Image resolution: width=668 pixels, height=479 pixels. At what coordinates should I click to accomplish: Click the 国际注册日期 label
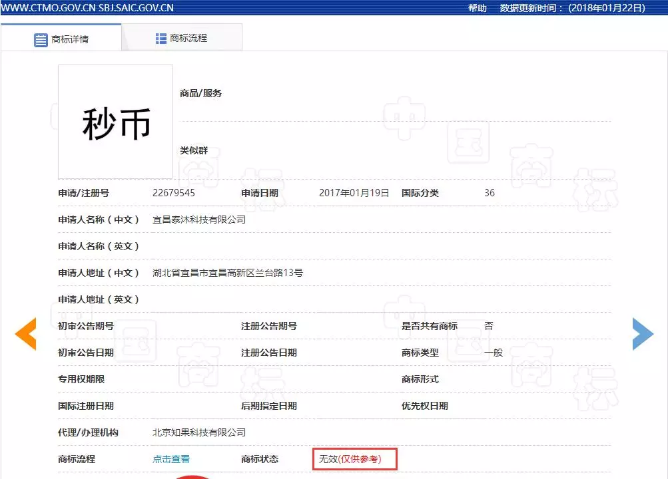click(86, 406)
